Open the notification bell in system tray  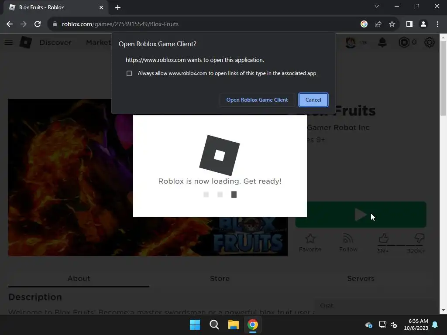[435, 325]
